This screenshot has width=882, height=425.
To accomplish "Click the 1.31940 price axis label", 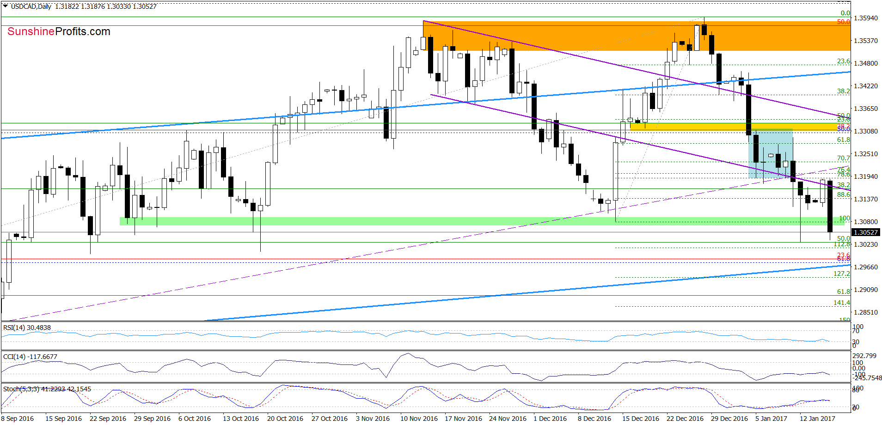I will (x=865, y=176).
